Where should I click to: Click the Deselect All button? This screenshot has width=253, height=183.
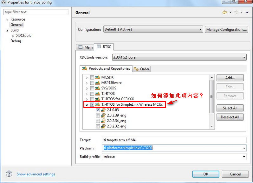230,117
